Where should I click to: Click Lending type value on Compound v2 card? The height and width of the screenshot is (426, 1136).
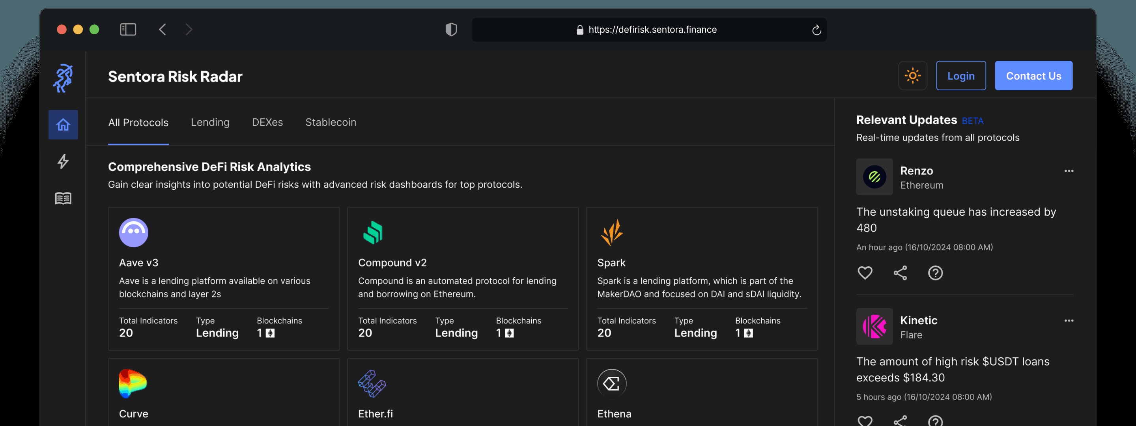456,333
